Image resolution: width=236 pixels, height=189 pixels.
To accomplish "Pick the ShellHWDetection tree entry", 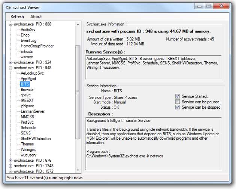I will pyautogui.click(x=36, y=139).
